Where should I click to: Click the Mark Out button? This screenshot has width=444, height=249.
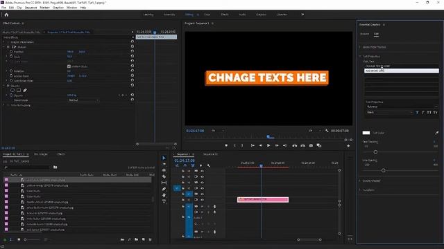[x=242, y=145]
